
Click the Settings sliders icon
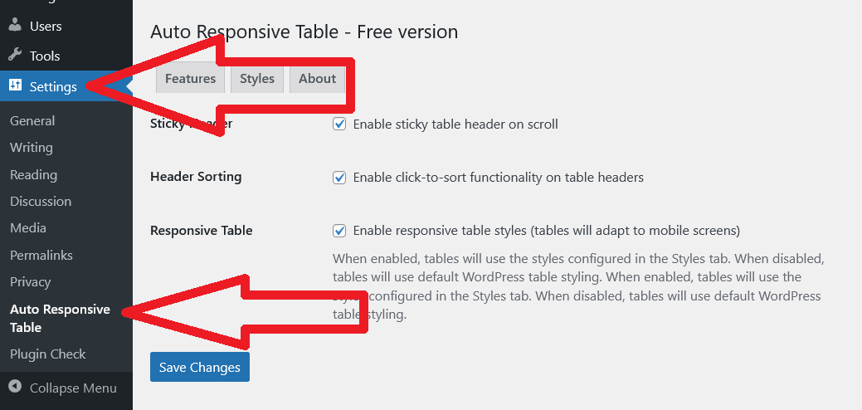pyautogui.click(x=16, y=85)
